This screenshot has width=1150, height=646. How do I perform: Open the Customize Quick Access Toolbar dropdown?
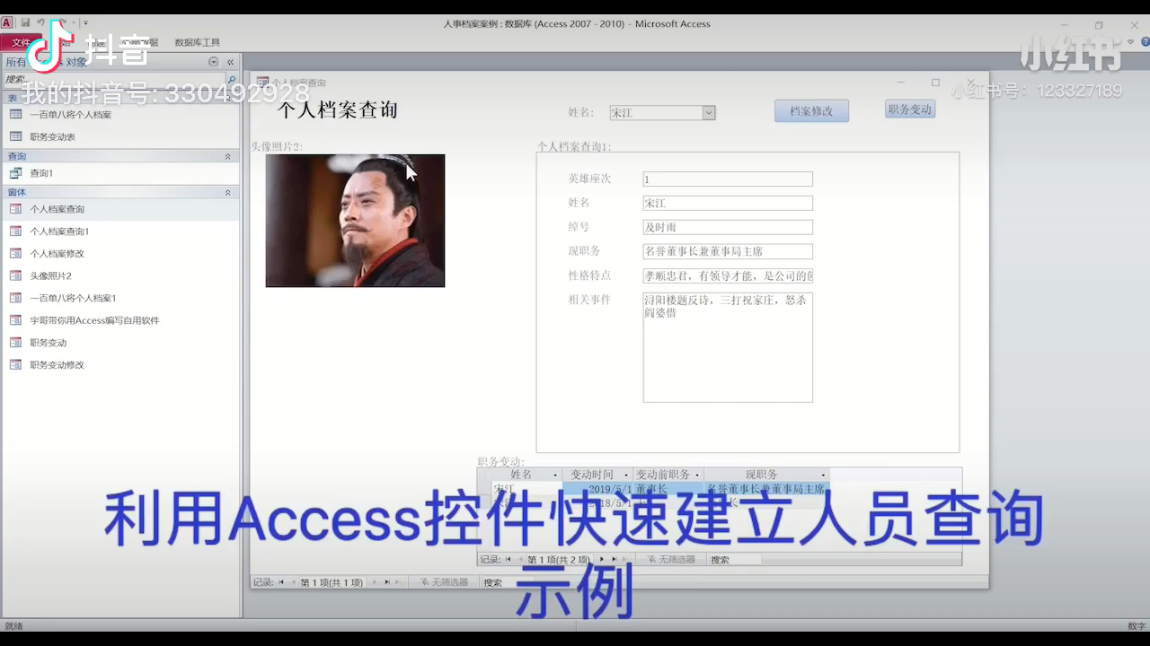point(86,23)
